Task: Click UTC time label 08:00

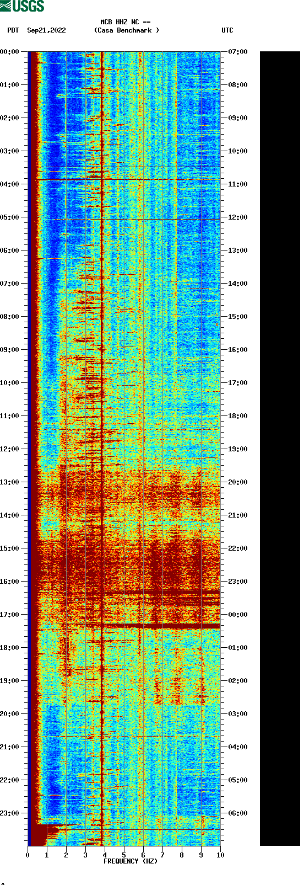Action: [x=238, y=85]
